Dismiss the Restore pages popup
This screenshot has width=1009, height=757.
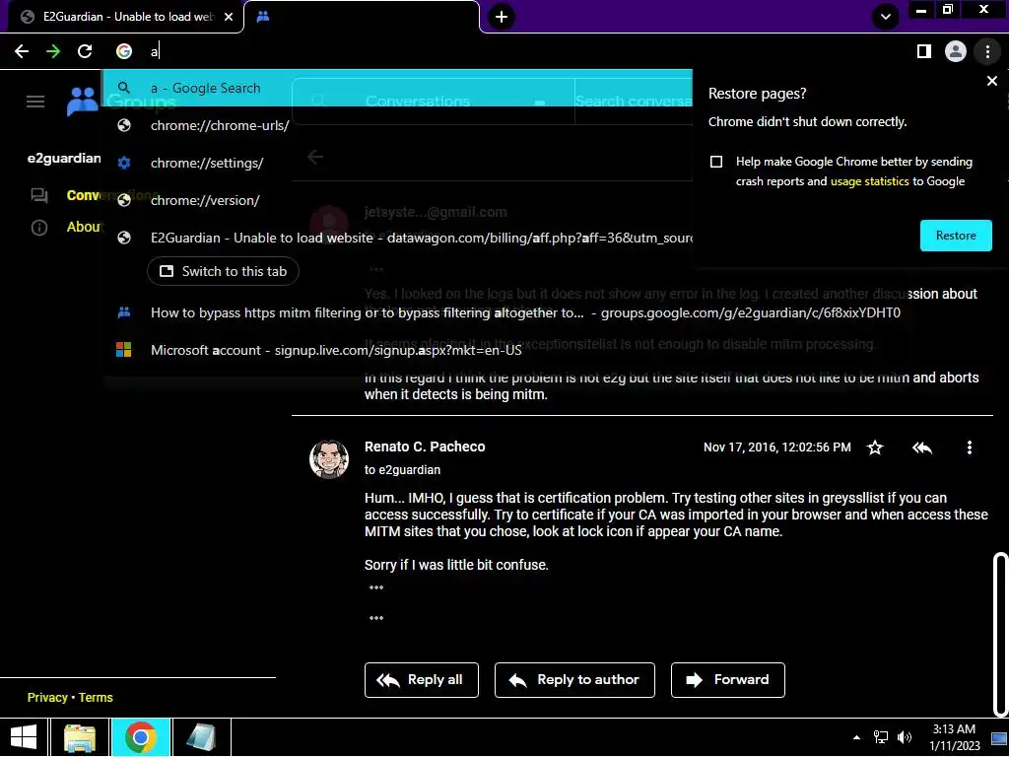tap(991, 81)
